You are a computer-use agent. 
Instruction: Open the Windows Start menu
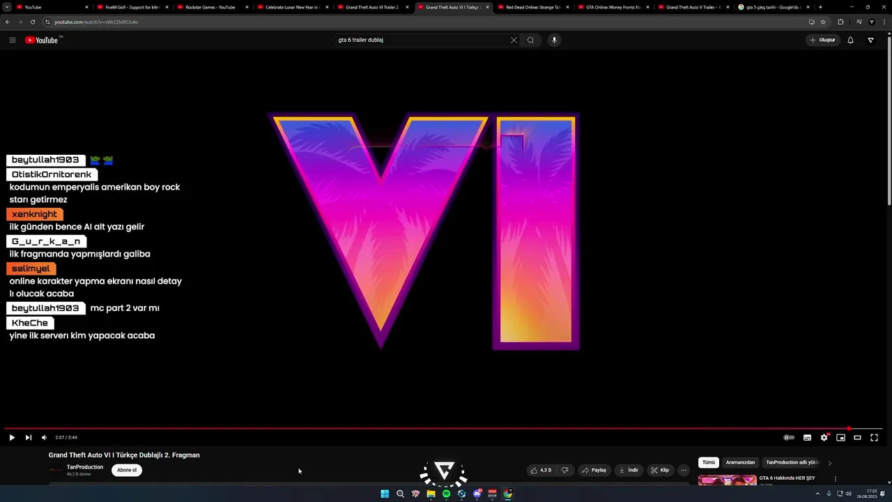(385, 494)
